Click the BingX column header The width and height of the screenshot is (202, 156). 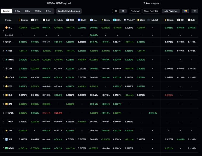(x=82, y=20)
